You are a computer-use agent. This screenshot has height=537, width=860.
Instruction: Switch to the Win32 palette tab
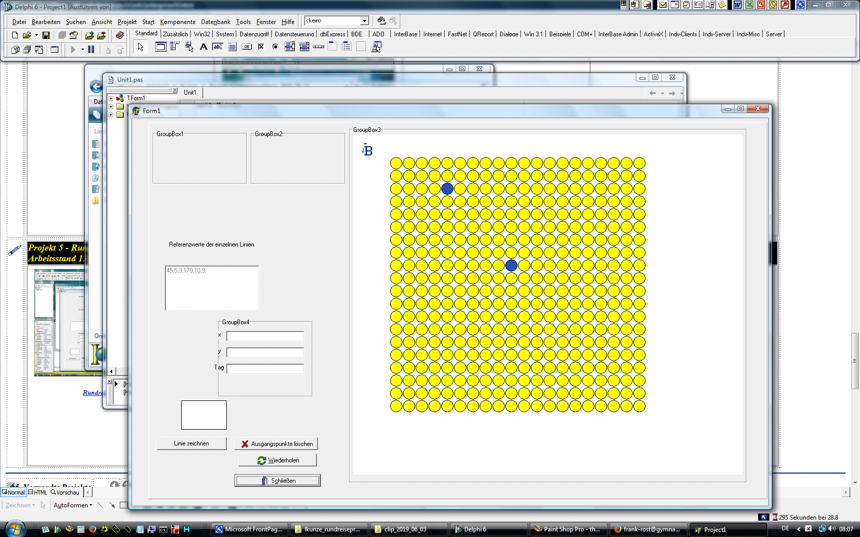point(202,34)
